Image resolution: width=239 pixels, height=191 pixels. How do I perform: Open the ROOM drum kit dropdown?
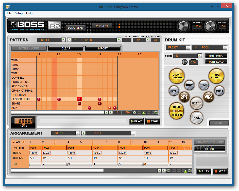point(225,47)
